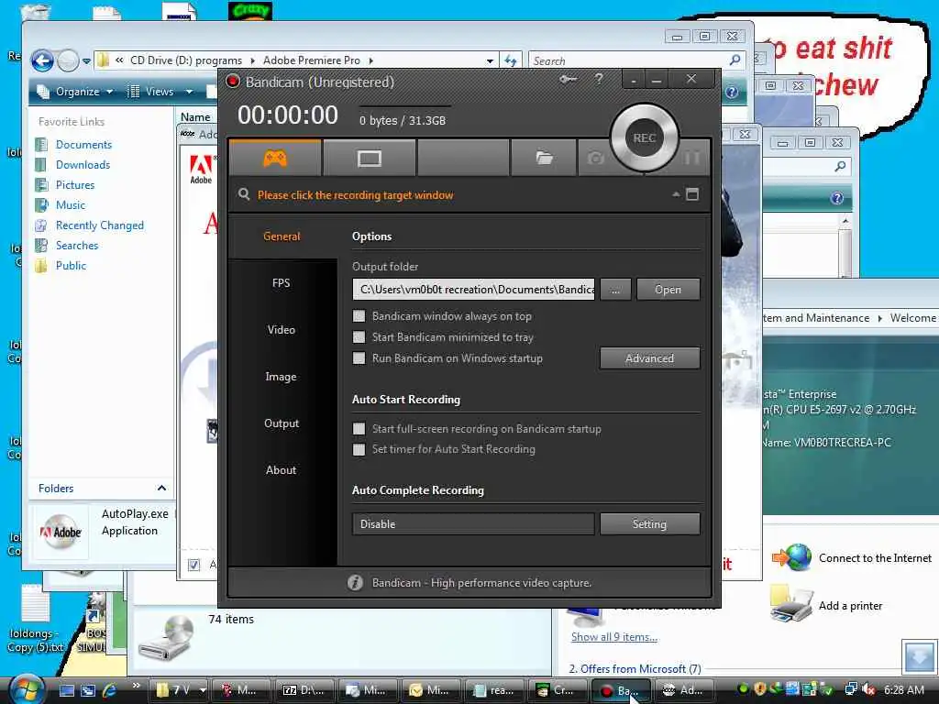This screenshot has height=704, width=939.
Task: Click Show desktop icon in Quick Launch
Action: (66, 690)
